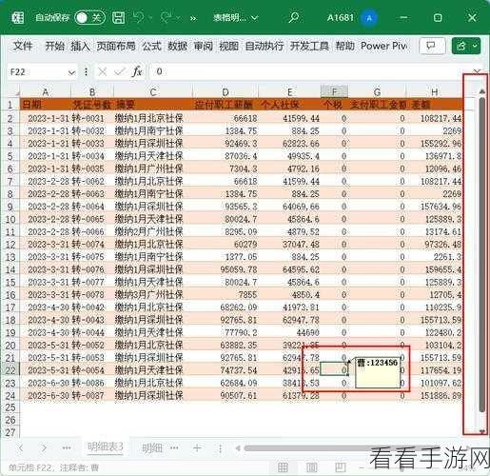Click the vertical scrollbar down arrow

[x=482, y=431]
